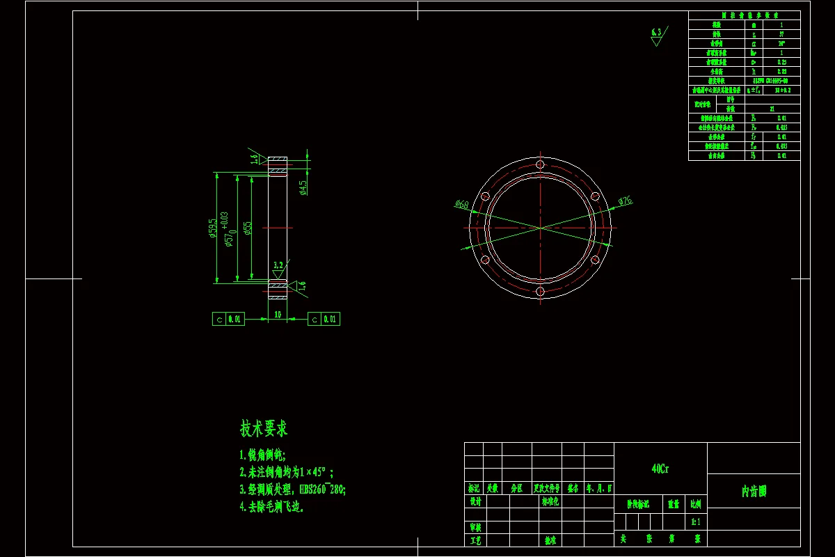Click the 'ø59.5' diameter dimension

click(212, 228)
